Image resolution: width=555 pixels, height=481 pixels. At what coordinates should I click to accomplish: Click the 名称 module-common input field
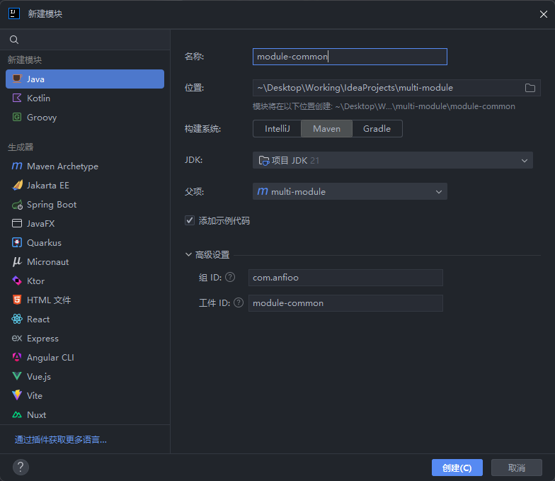[x=350, y=57]
